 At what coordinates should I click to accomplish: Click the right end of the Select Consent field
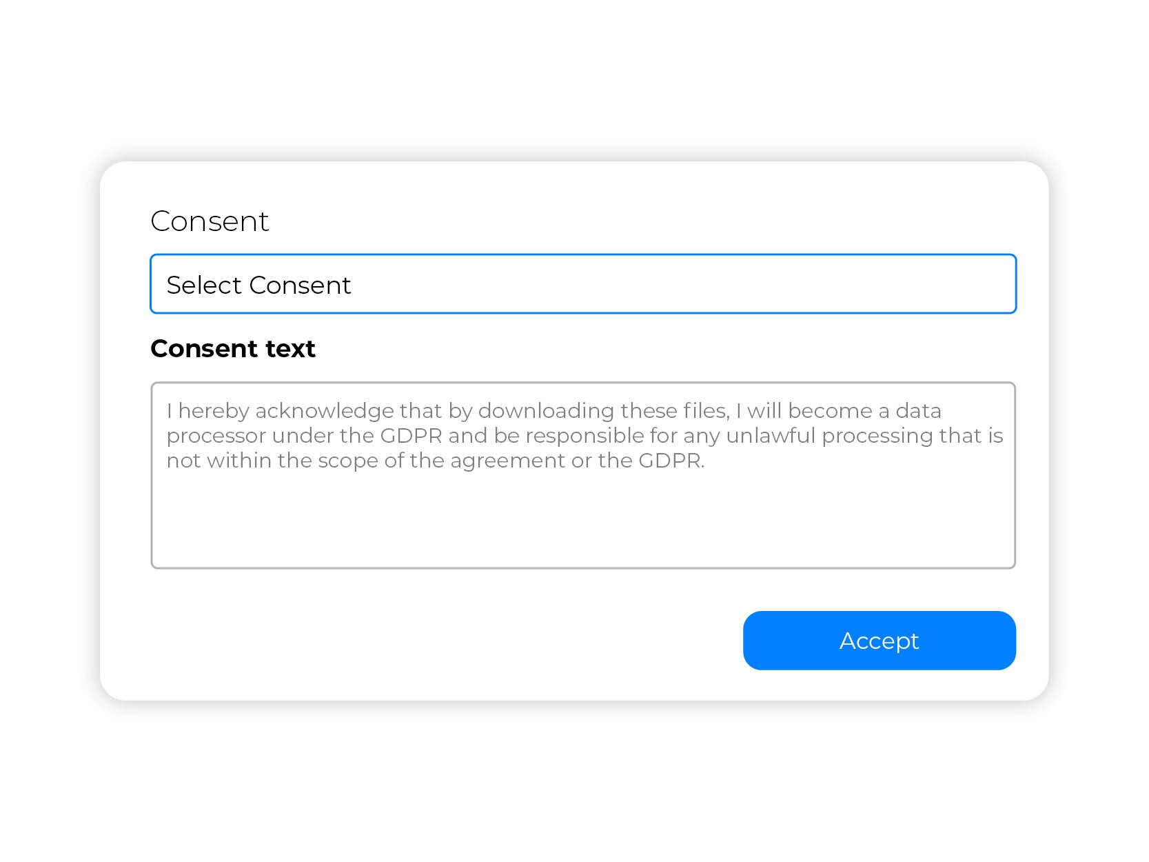click(993, 284)
